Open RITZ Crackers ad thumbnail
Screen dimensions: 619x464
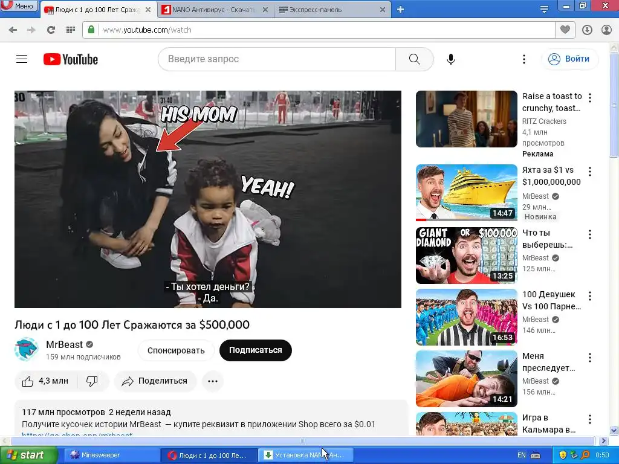tap(466, 119)
